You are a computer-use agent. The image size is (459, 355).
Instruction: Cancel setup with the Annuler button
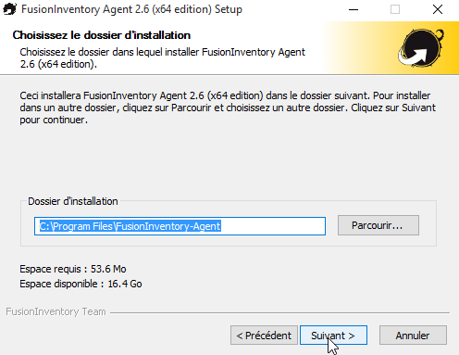click(413, 336)
